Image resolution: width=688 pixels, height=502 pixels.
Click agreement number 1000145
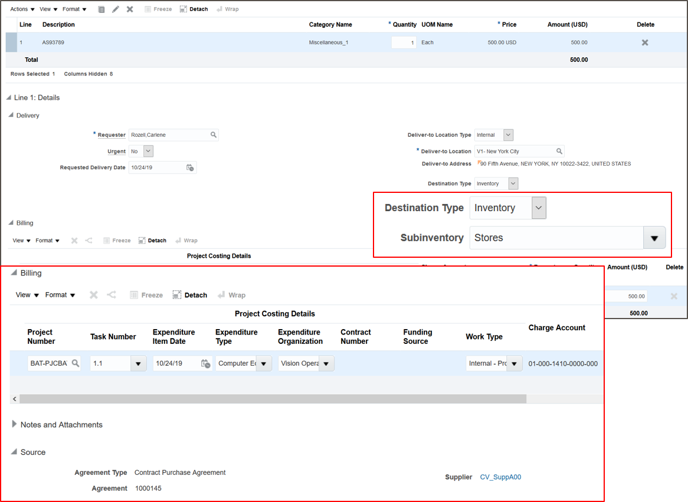[x=148, y=488]
